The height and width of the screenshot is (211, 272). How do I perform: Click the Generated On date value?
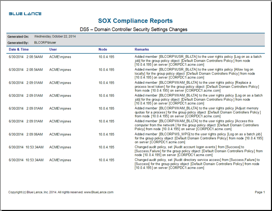55,36
